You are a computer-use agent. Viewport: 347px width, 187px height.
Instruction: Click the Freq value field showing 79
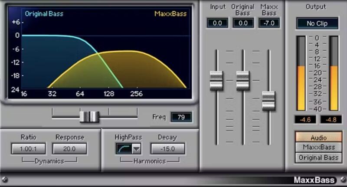(x=181, y=117)
